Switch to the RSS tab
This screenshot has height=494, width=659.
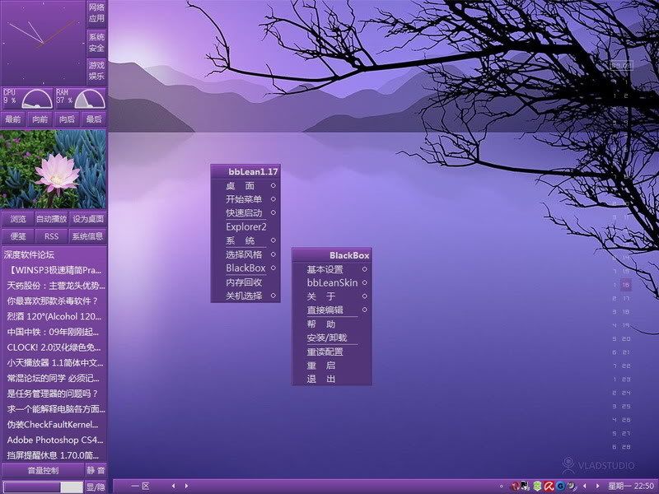click(x=51, y=236)
